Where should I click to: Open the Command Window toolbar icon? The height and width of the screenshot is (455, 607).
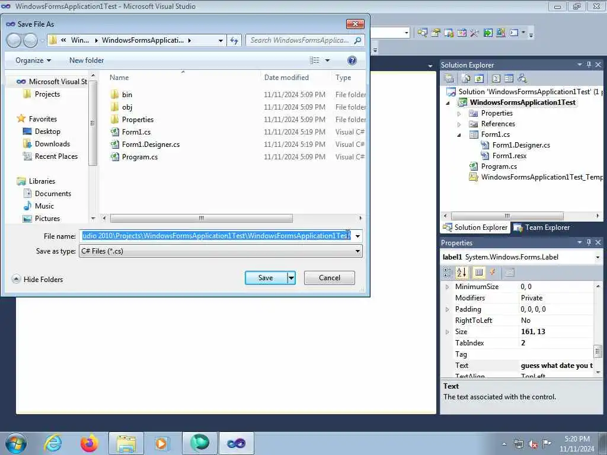pos(514,33)
